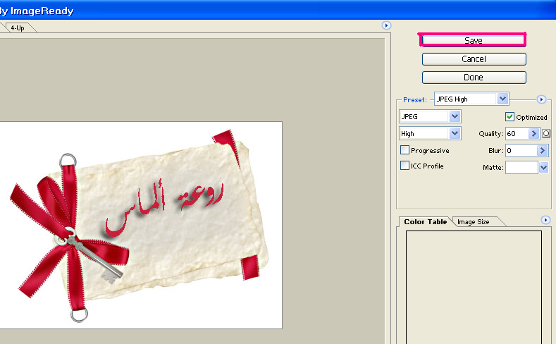Click the Save button
Viewport: 556px width, 344px height.
click(473, 41)
